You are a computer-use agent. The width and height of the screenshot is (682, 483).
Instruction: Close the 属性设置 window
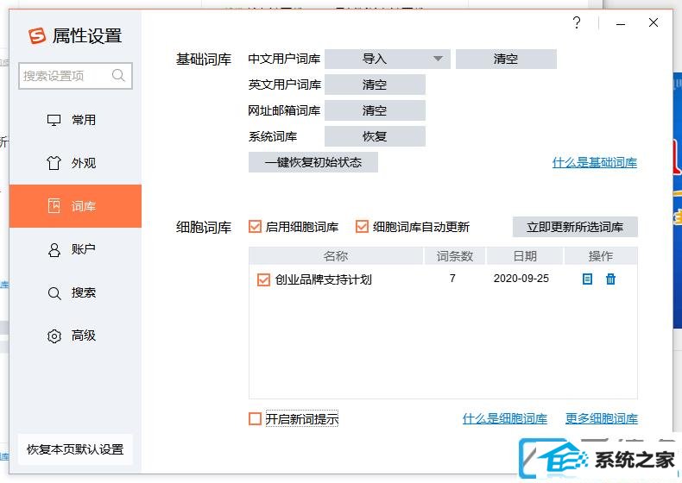point(654,22)
